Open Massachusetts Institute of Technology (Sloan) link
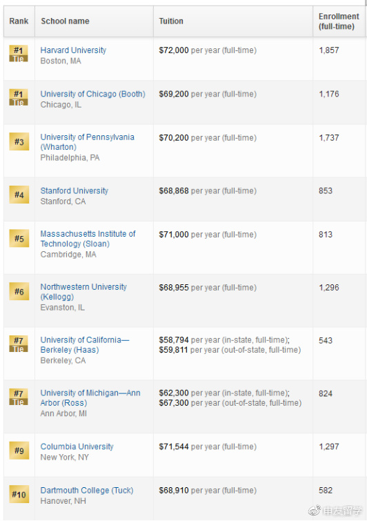Viewport: 367px width, 521px height. (x=88, y=239)
